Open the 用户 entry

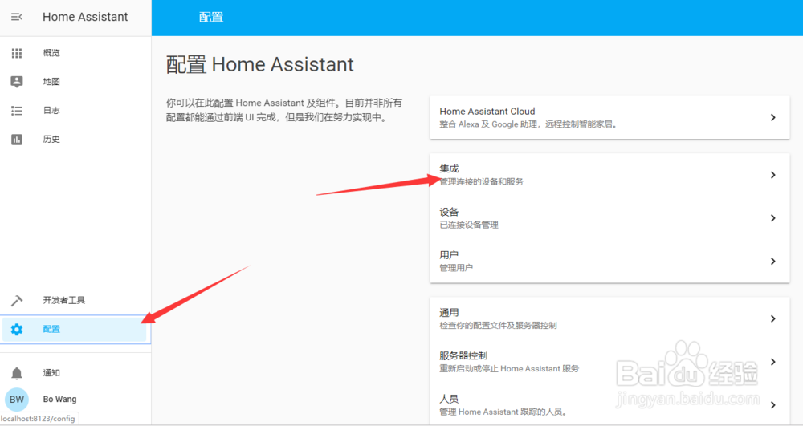[x=609, y=262]
